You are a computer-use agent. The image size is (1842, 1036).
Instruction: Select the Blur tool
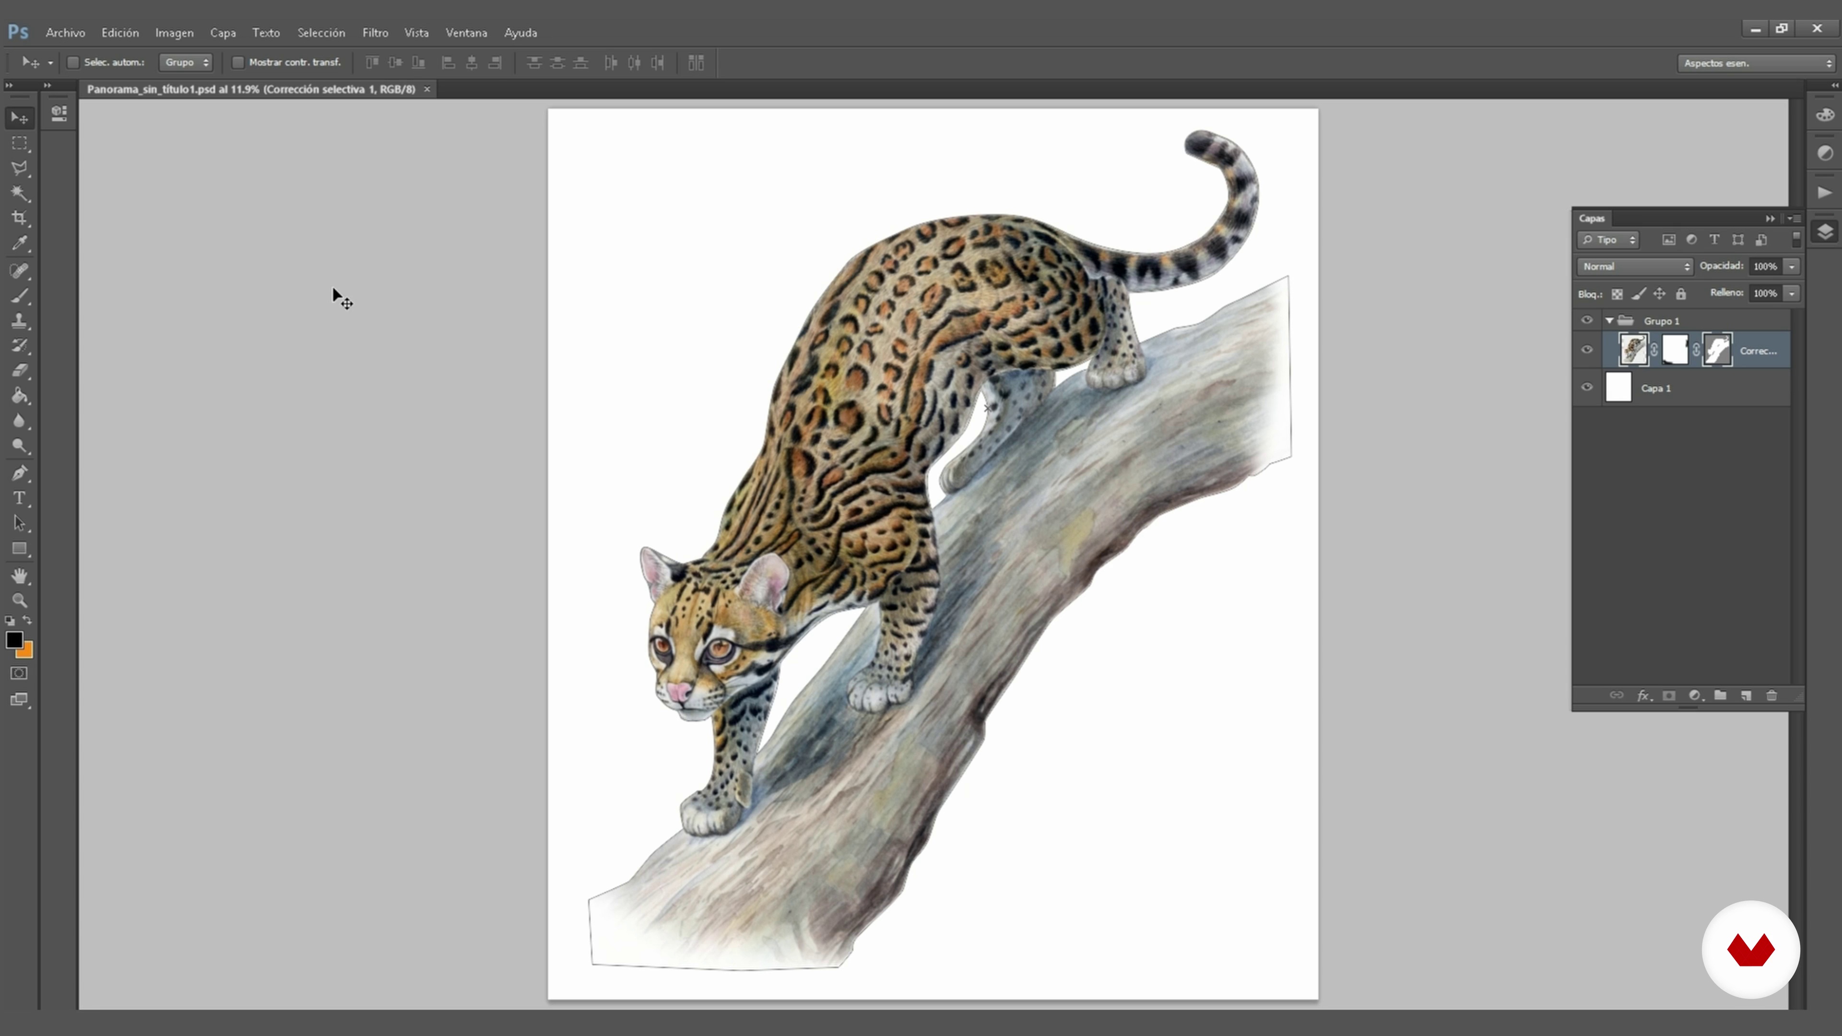coord(19,421)
